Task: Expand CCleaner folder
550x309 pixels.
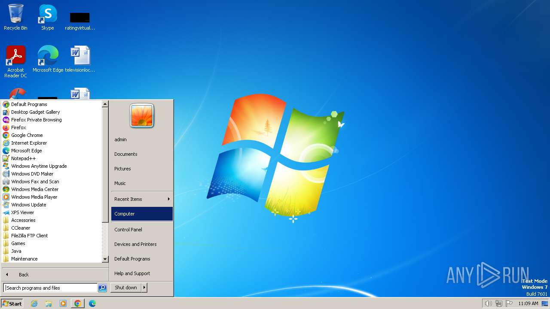Action: [x=21, y=228]
